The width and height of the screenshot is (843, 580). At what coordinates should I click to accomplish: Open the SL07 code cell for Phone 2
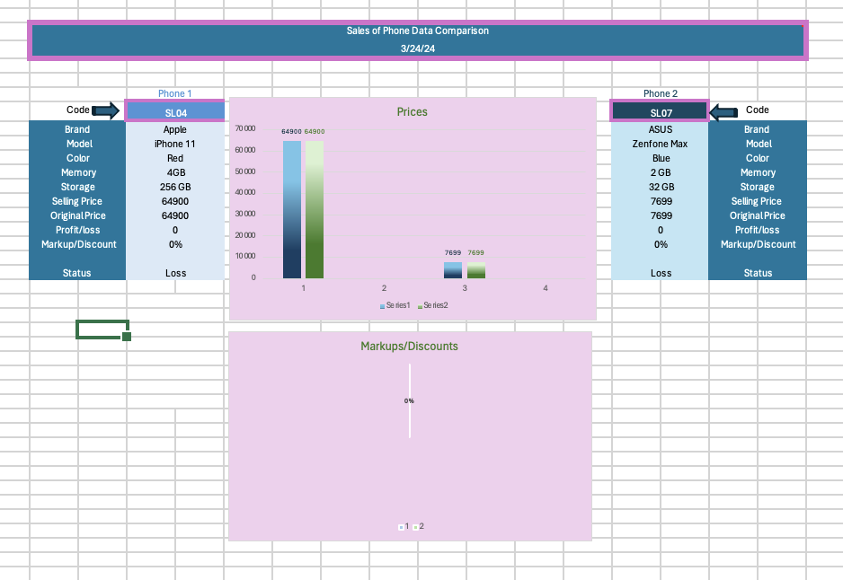point(660,112)
